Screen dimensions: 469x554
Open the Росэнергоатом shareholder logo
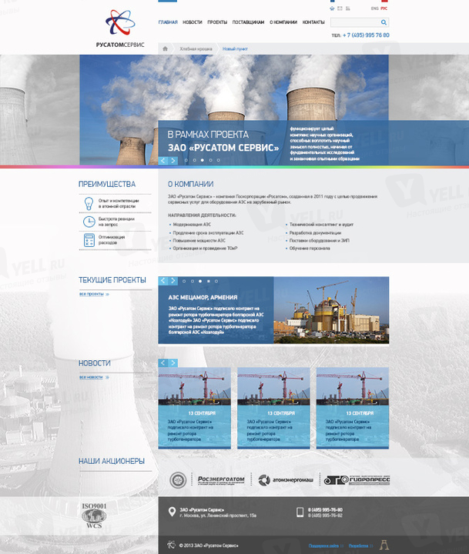pos(221,480)
